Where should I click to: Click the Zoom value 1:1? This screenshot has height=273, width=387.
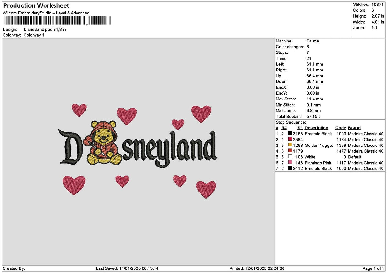375,28
